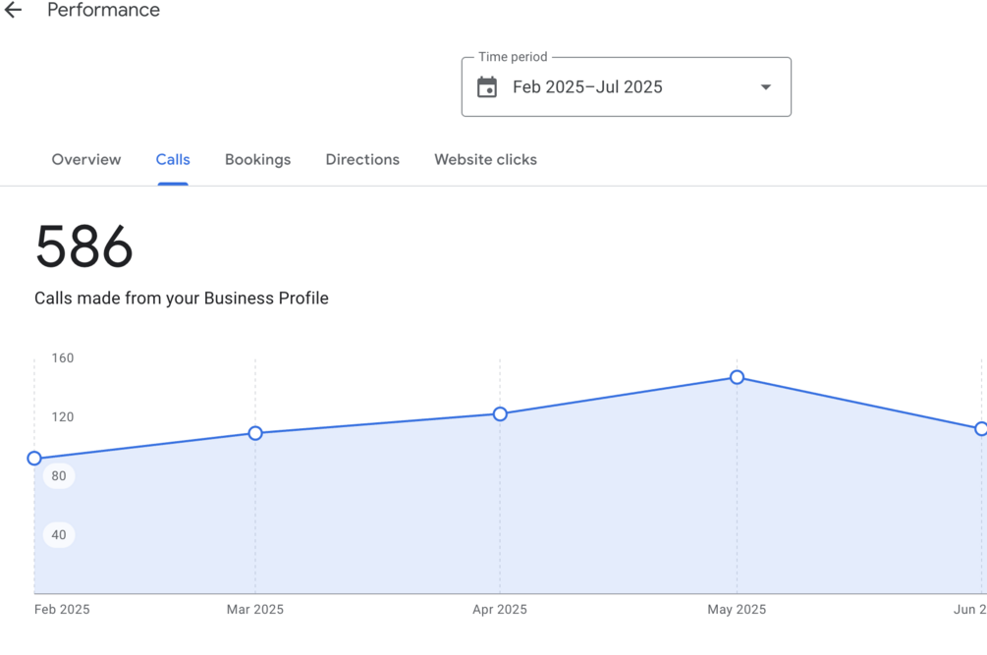Click the 80 y-axis label
Screen dimensions: 987x655
[59, 476]
